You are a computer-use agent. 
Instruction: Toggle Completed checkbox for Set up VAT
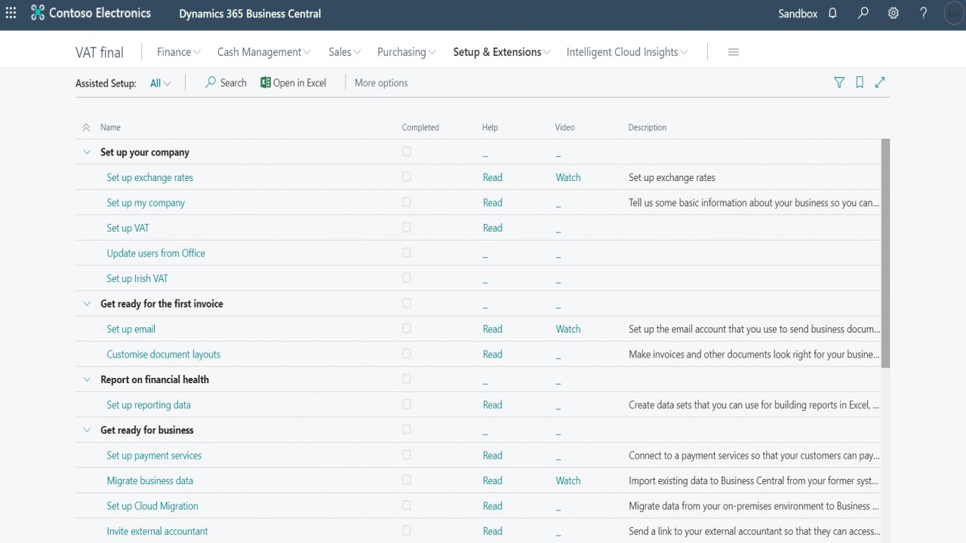(x=407, y=227)
